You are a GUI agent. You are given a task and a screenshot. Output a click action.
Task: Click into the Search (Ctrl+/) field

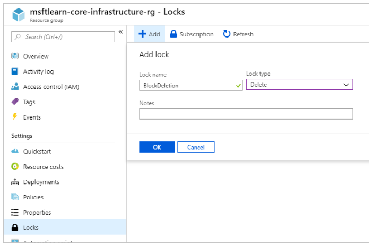click(63, 36)
